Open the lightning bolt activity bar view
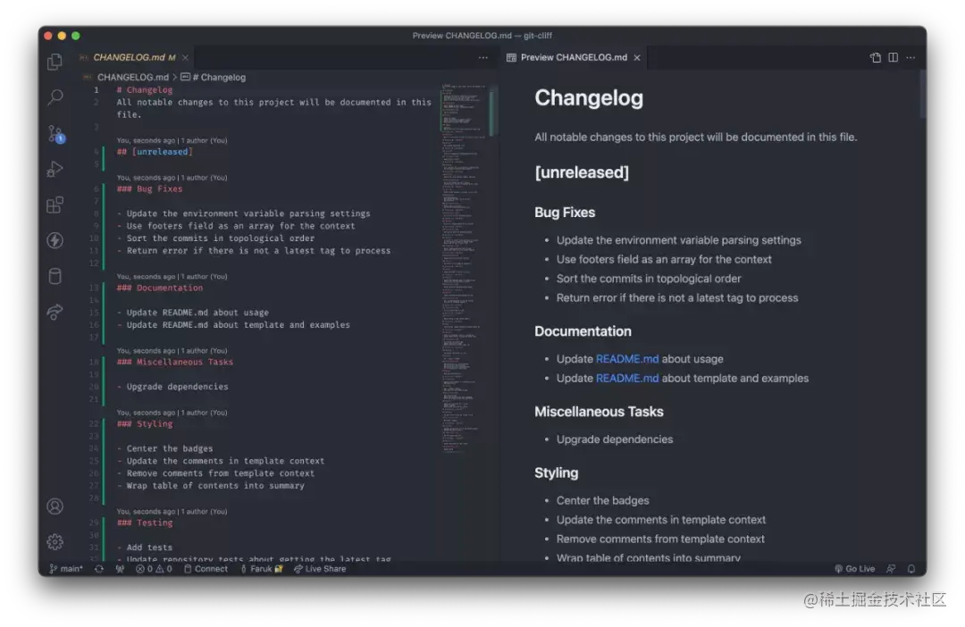The width and height of the screenshot is (965, 627). 55,240
